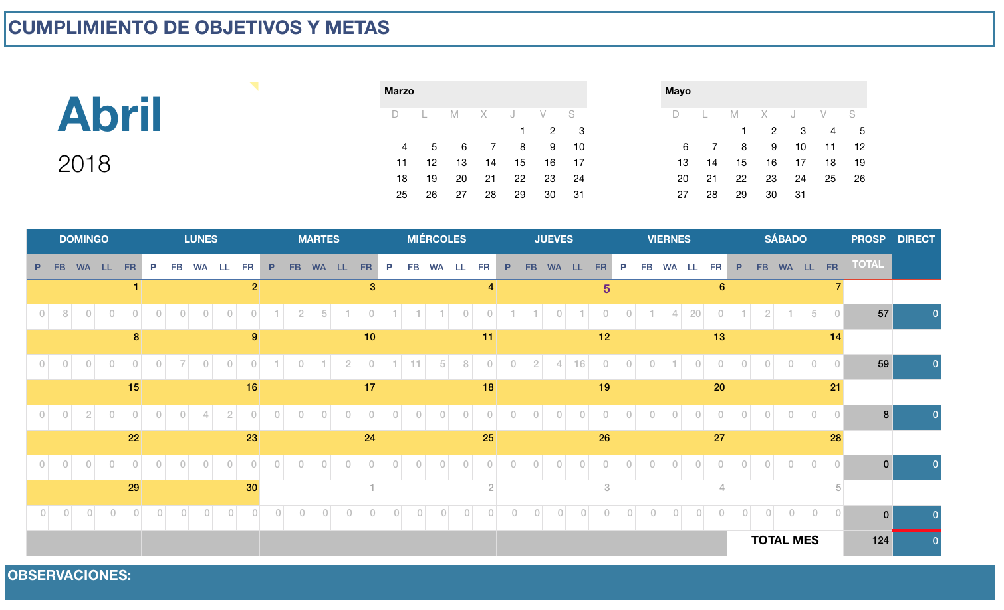Viewport: 1004px width, 610px height.
Task: Select the title cell CUMPLIMIENTO DE OBJETIVOS Y METAS
Action: pyautogui.click(x=198, y=28)
